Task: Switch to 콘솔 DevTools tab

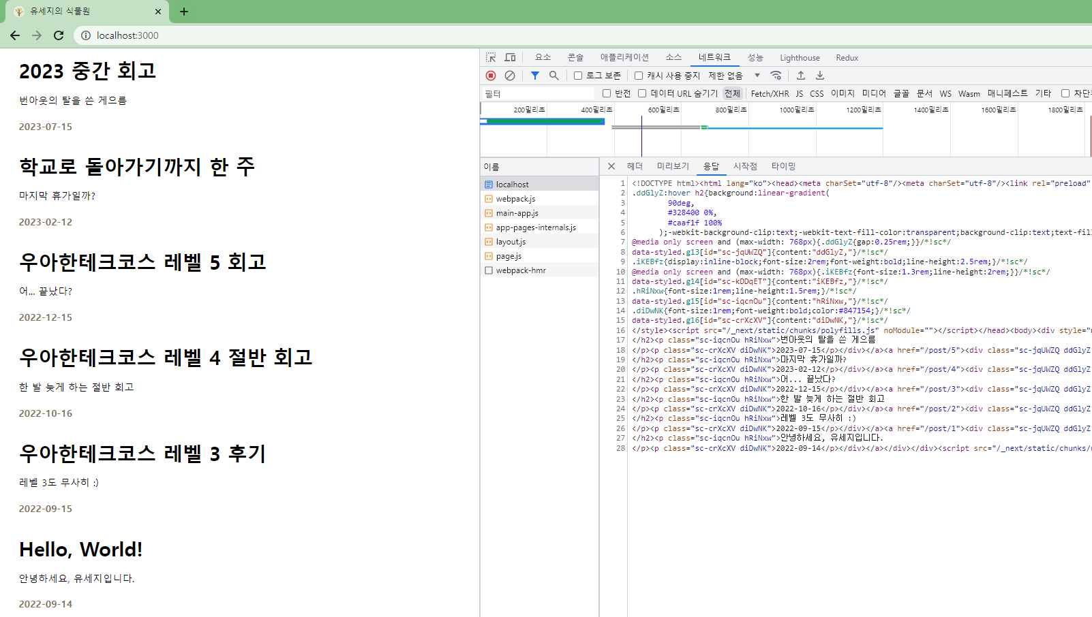Action: [x=576, y=58]
